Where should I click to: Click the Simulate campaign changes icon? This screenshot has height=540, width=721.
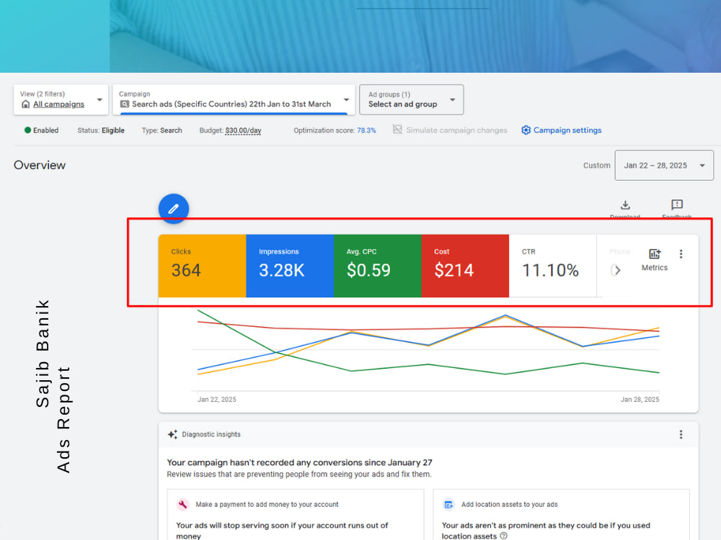click(397, 130)
